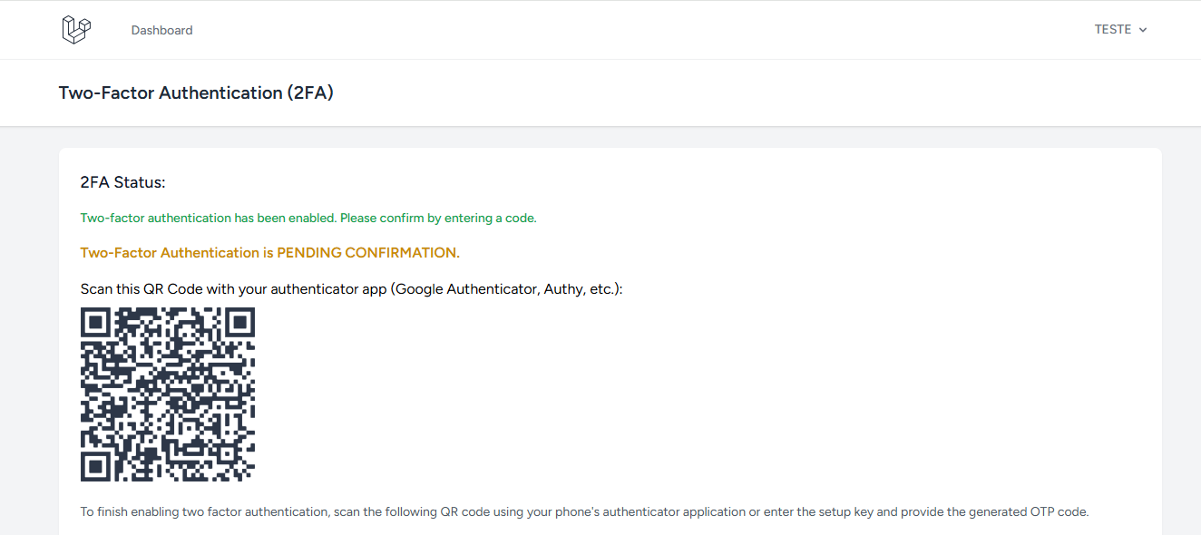
Task: Click the Two-Factor Authentication (2FA) page title
Action: click(x=196, y=92)
